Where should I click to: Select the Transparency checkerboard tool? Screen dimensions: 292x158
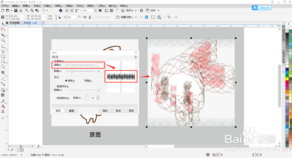[3, 95]
